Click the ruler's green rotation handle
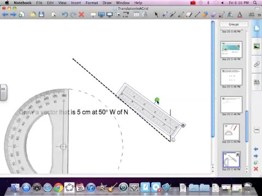Image resolution: width=262 pixels, height=196 pixels. pyautogui.click(x=157, y=100)
